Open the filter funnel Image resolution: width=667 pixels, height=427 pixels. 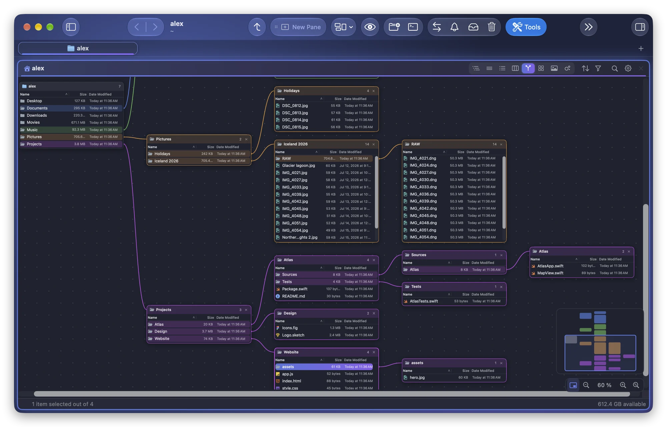click(x=598, y=68)
